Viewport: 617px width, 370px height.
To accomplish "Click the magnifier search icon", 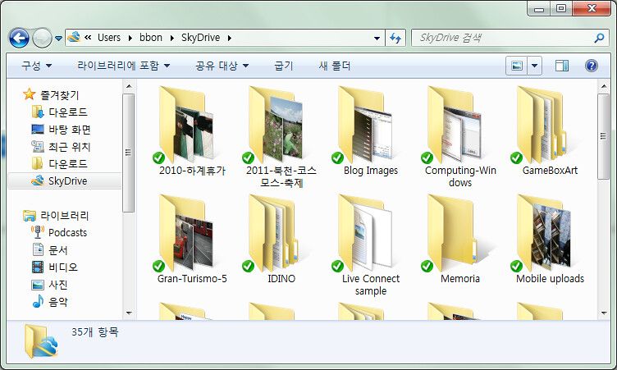I will point(599,39).
